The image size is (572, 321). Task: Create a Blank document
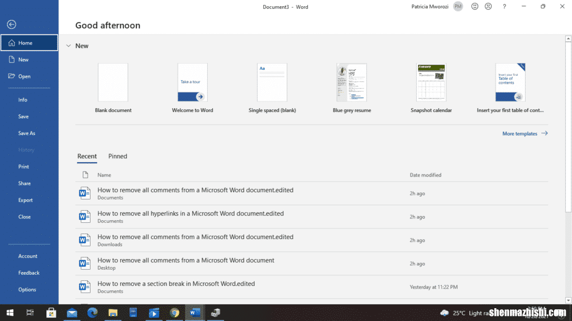pyautogui.click(x=113, y=88)
